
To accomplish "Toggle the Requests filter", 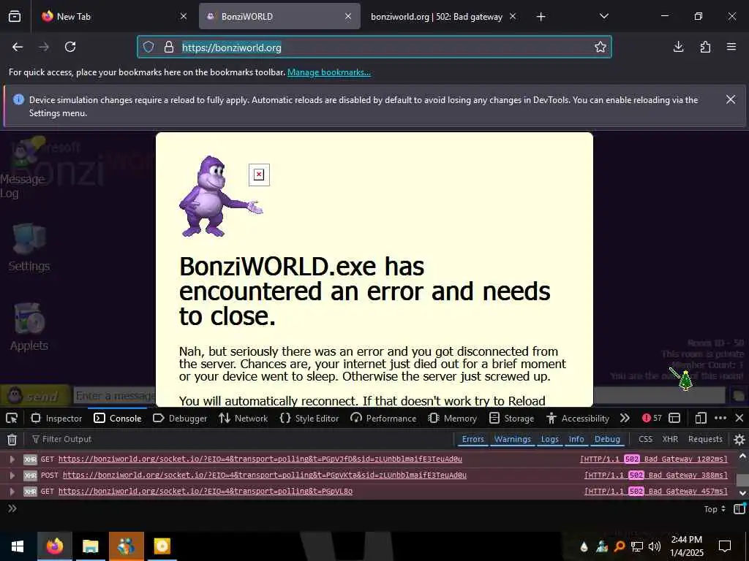I will pos(705,439).
